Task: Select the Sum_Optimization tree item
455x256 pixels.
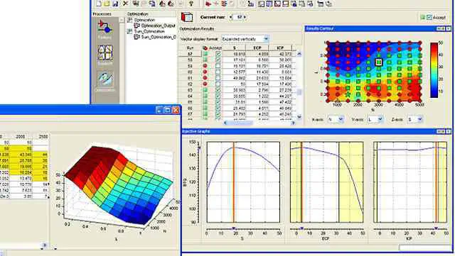Action: point(149,31)
